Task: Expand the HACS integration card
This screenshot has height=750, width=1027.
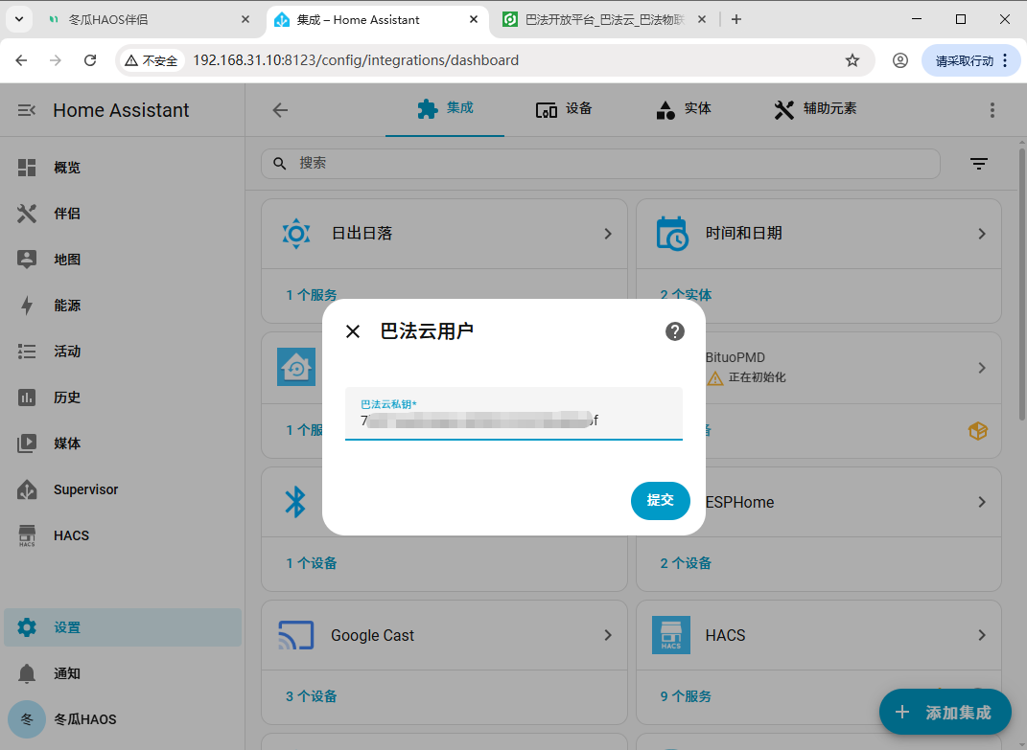Action: click(982, 635)
